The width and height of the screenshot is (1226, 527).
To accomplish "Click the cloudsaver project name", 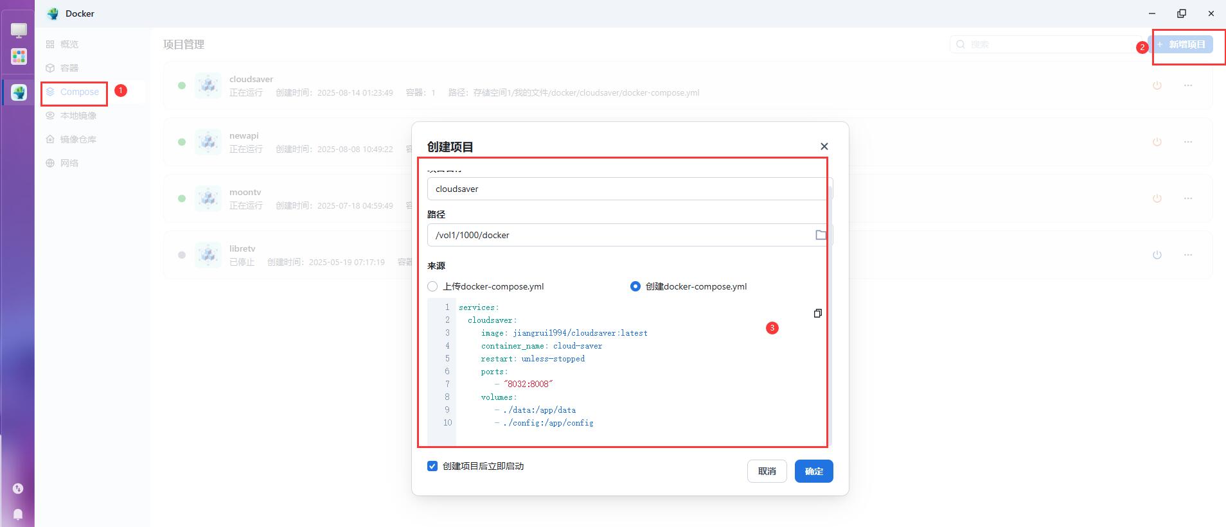I will point(251,79).
